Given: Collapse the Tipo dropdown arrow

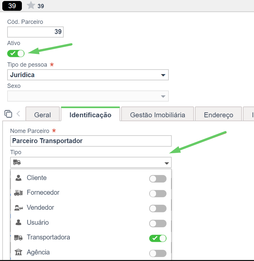Looking at the screenshot, I should (167, 163).
